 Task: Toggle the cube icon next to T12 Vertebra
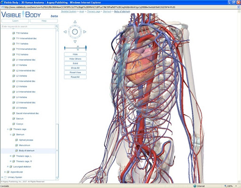(x=14, y=54)
